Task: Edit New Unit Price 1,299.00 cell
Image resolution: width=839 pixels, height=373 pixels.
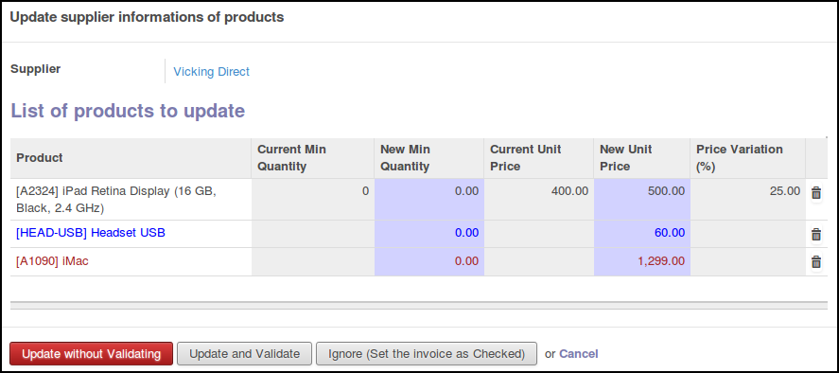Action: (x=642, y=262)
